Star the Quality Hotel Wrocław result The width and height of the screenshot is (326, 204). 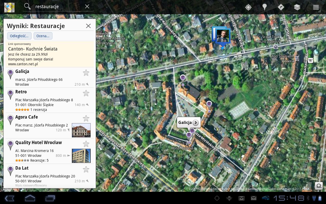[86, 144]
